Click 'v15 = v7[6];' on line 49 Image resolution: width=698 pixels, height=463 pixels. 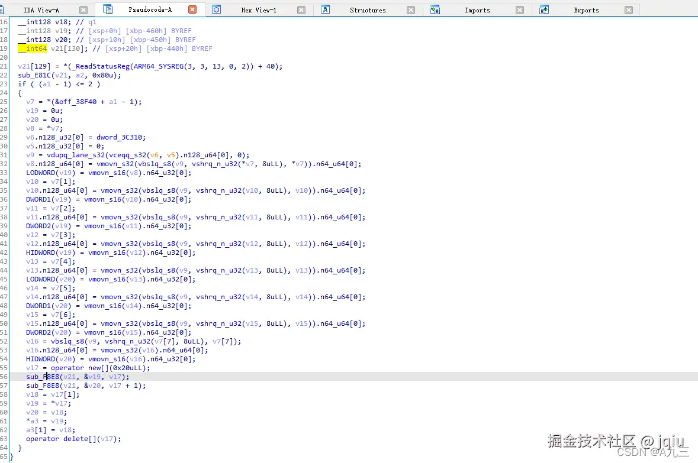coord(51,315)
